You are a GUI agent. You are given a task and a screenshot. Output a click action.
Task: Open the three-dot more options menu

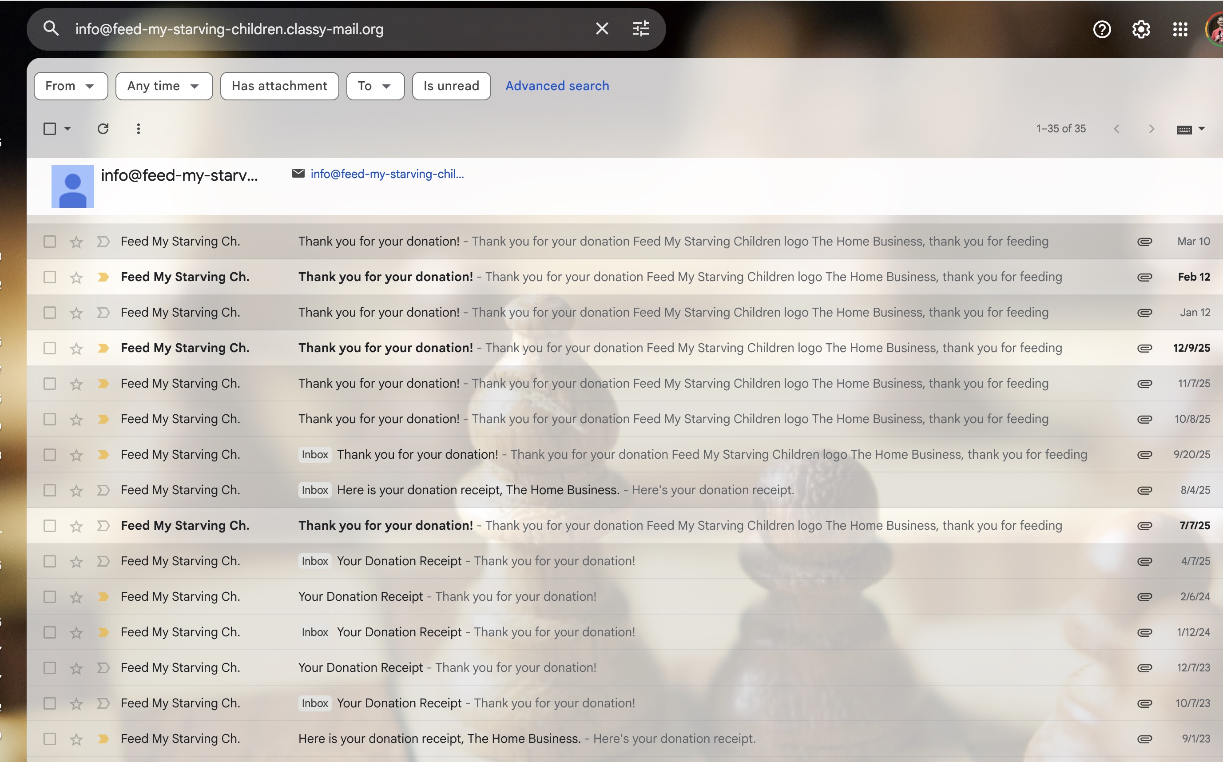(x=138, y=129)
